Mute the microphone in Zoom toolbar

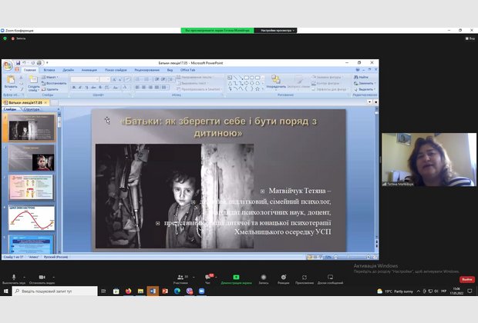13,277
